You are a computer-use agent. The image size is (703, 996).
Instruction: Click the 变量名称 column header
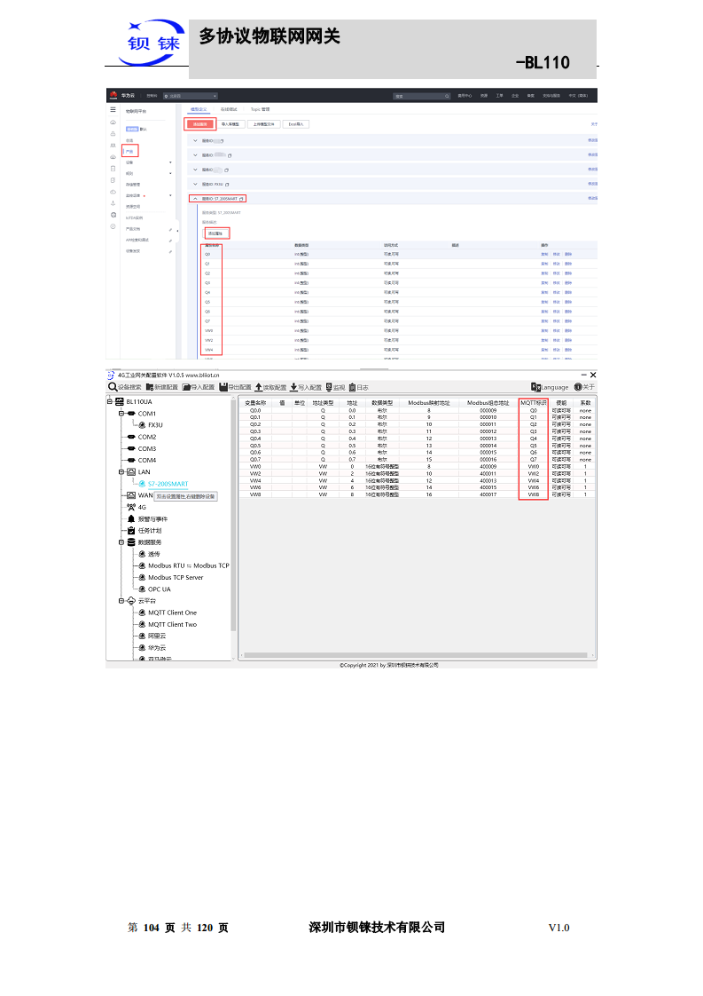point(255,403)
